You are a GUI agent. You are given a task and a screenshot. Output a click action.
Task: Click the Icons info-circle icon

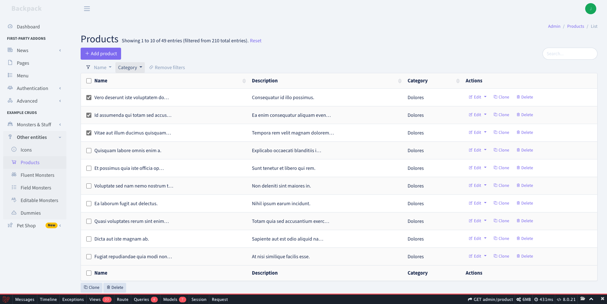[x=14, y=149]
